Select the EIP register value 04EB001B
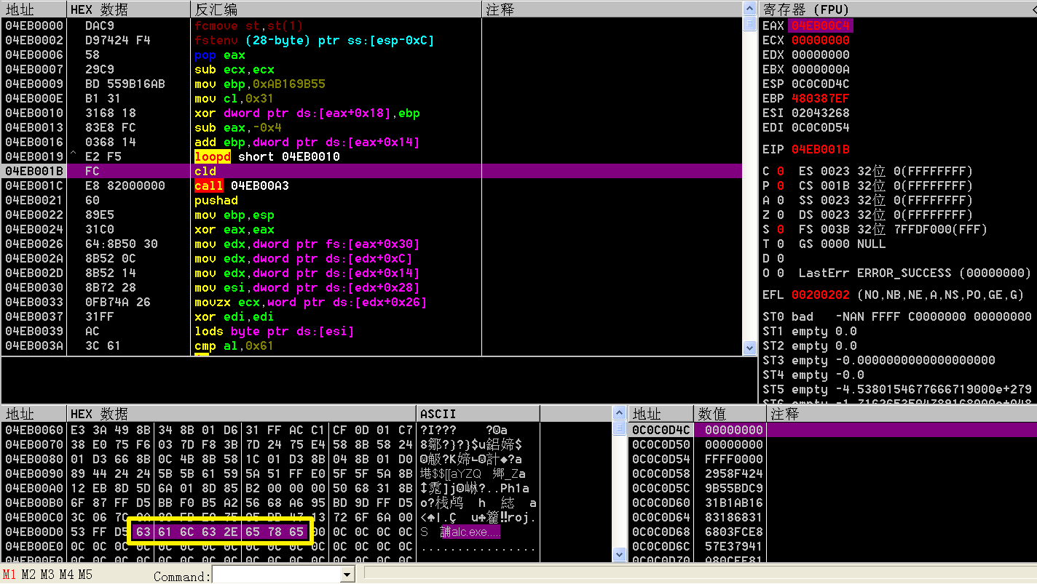The image size is (1037, 584). tap(820, 149)
